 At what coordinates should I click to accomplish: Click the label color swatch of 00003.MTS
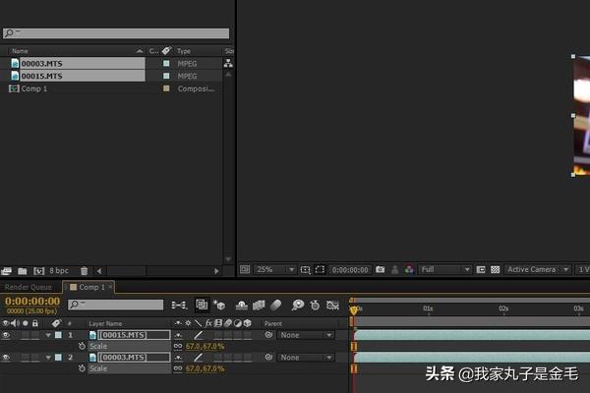(166, 63)
